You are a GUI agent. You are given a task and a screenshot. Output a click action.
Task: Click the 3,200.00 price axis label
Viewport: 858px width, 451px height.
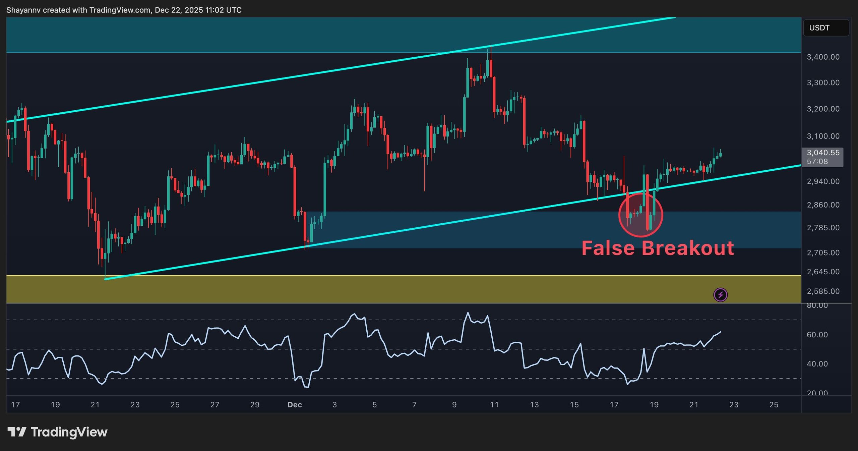823,109
